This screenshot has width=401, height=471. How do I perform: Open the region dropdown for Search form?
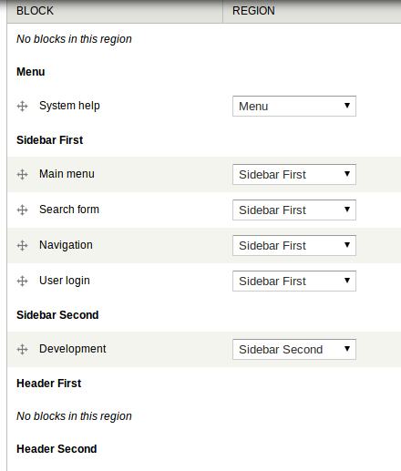pyautogui.click(x=294, y=210)
